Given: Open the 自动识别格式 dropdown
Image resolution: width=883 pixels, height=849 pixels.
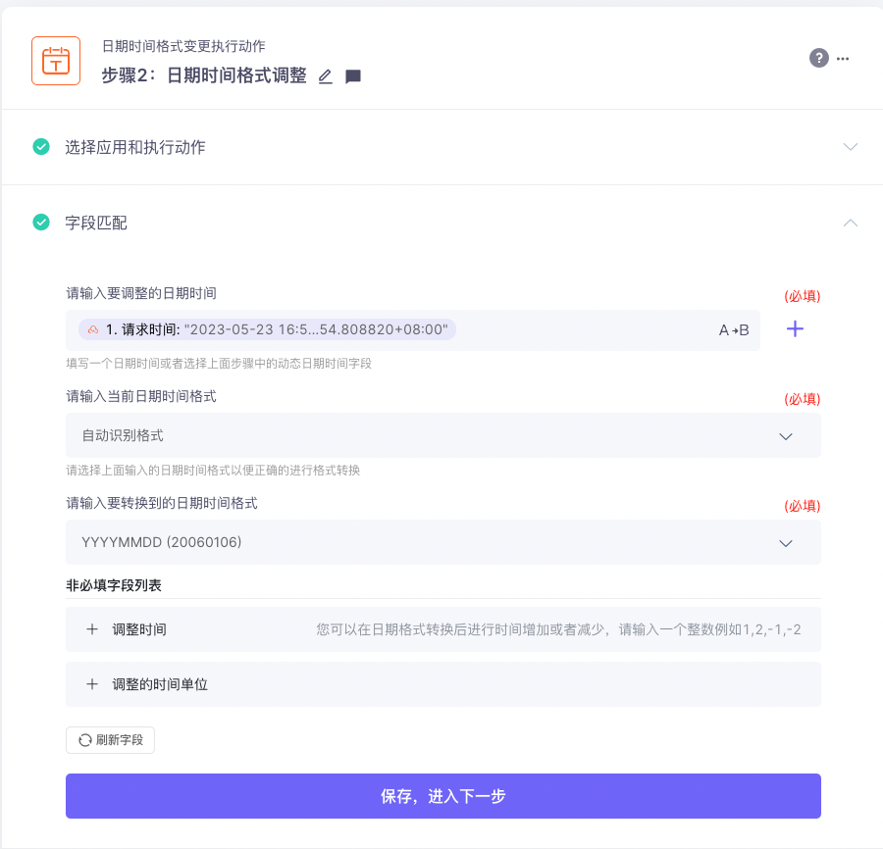Looking at the screenshot, I should 443,435.
